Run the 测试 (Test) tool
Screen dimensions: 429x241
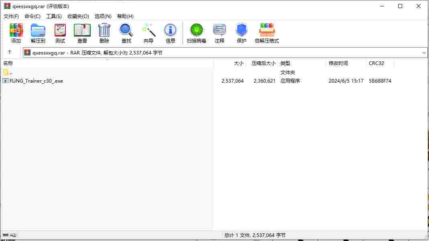coord(60,33)
